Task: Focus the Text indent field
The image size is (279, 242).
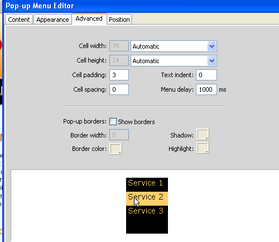Action: pos(206,75)
